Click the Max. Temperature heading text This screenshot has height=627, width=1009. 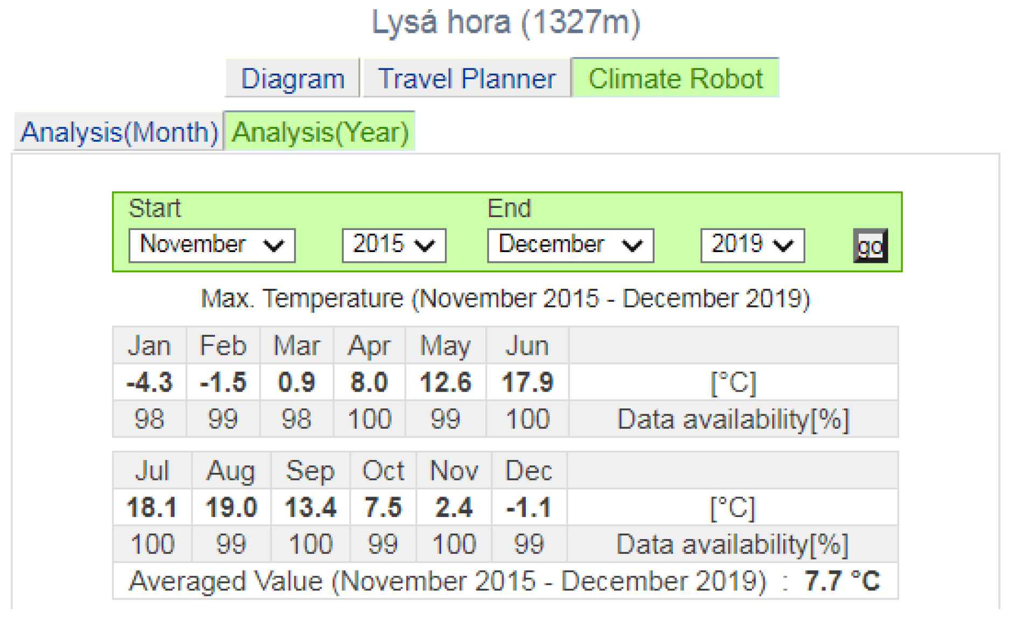tap(505, 298)
